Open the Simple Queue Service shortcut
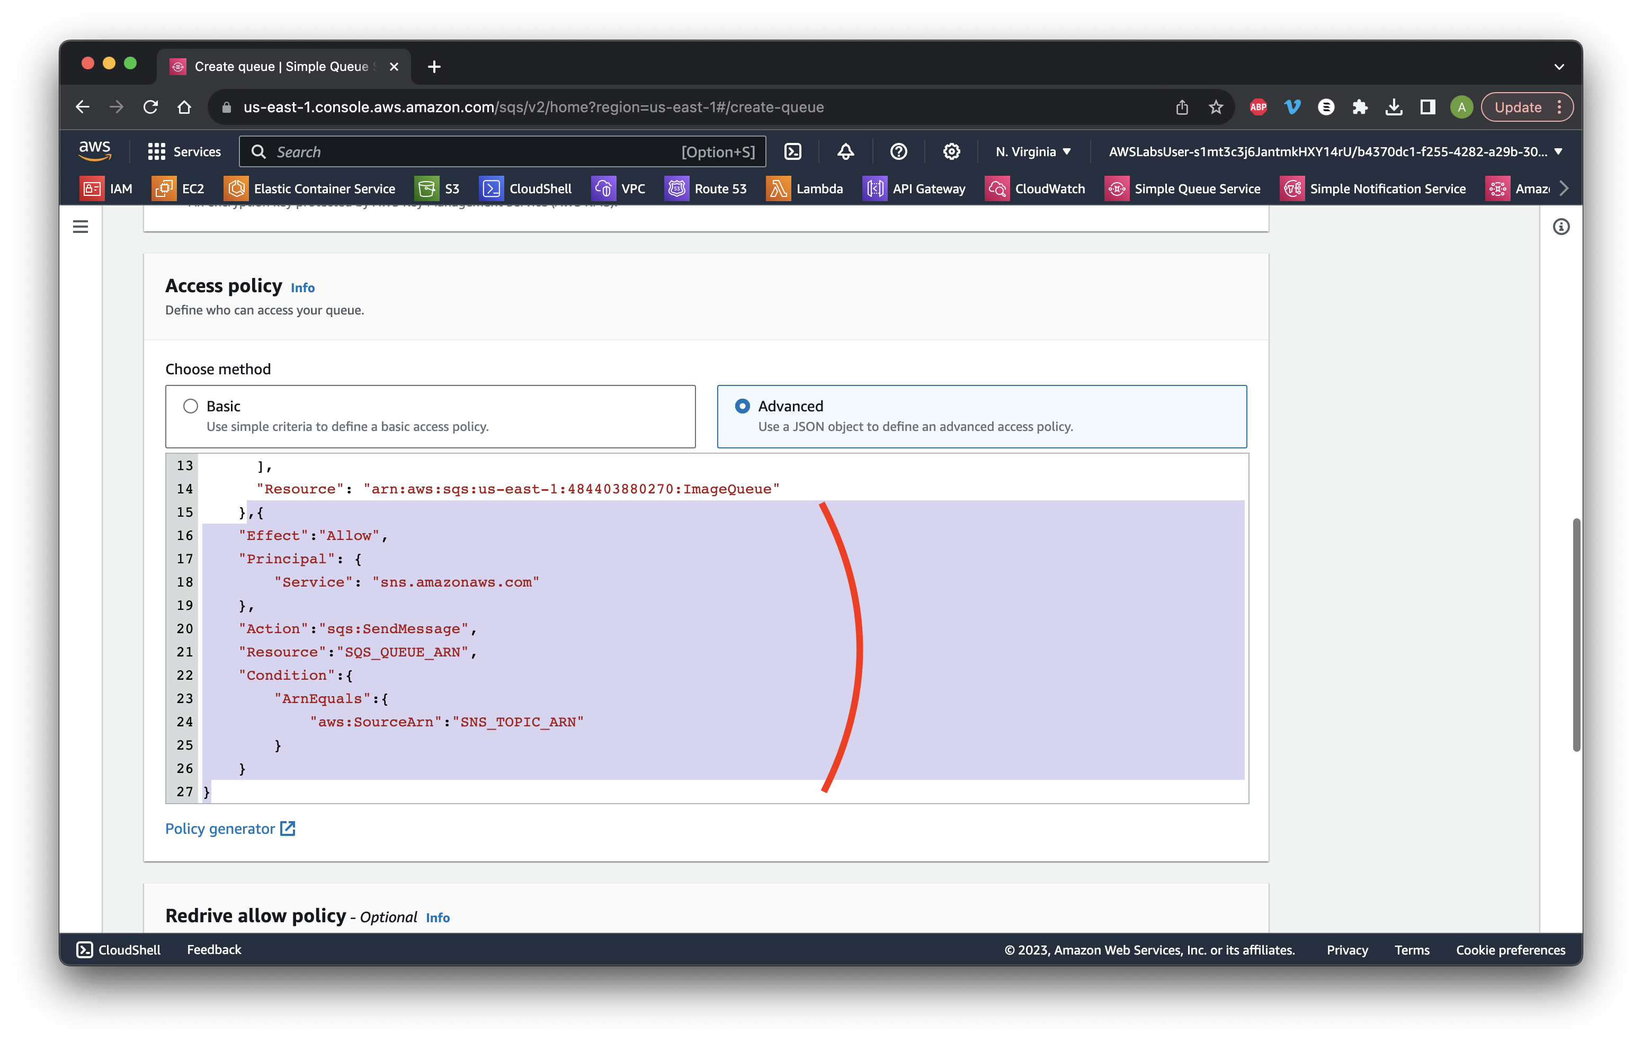Viewport: 1642px width, 1044px height. point(1182,188)
